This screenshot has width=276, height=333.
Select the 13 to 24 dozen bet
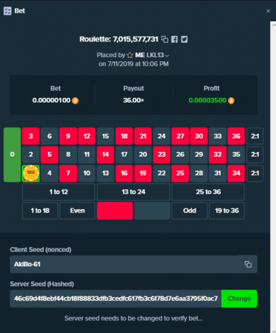(x=134, y=192)
